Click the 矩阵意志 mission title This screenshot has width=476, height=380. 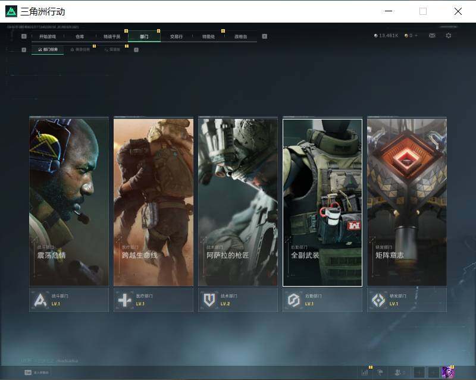coord(390,255)
